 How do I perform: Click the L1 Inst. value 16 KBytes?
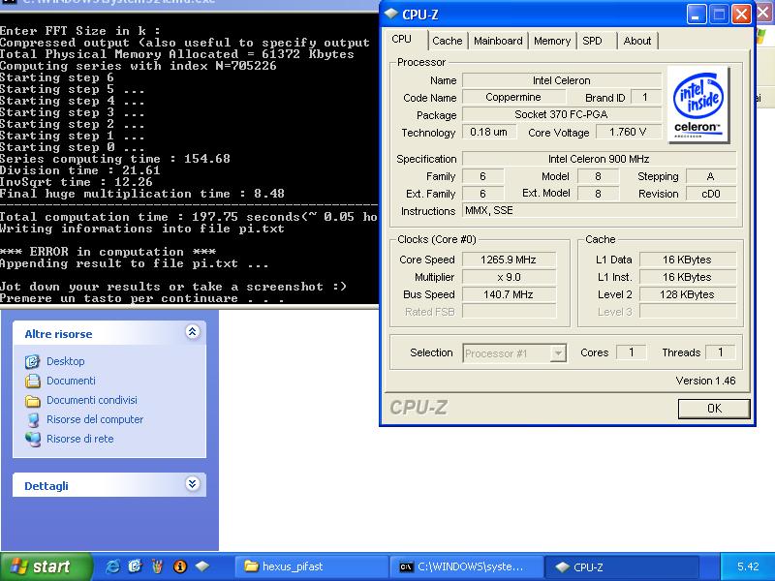pyautogui.click(x=688, y=277)
